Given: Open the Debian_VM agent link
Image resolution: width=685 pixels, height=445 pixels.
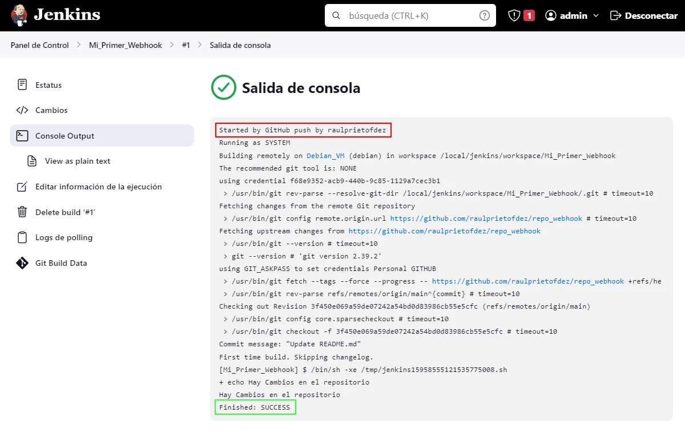Looking at the screenshot, I should pos(325,155).
